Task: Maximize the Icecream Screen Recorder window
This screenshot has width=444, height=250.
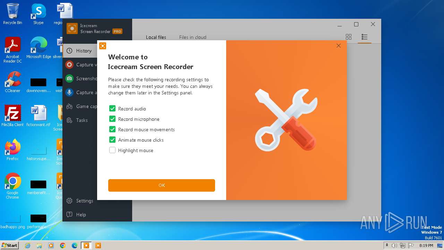Action: click(x=356, y=24)
